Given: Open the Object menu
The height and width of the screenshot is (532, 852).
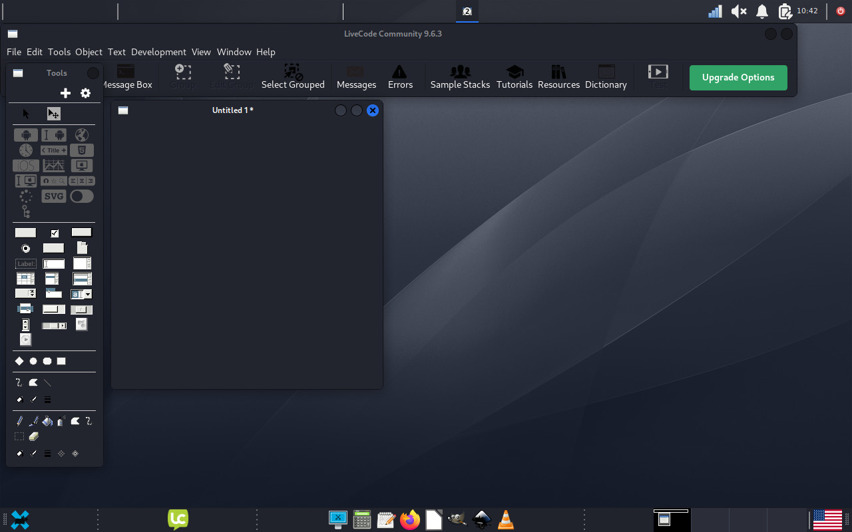Looking at the screenshot, I should pos(89,52).
